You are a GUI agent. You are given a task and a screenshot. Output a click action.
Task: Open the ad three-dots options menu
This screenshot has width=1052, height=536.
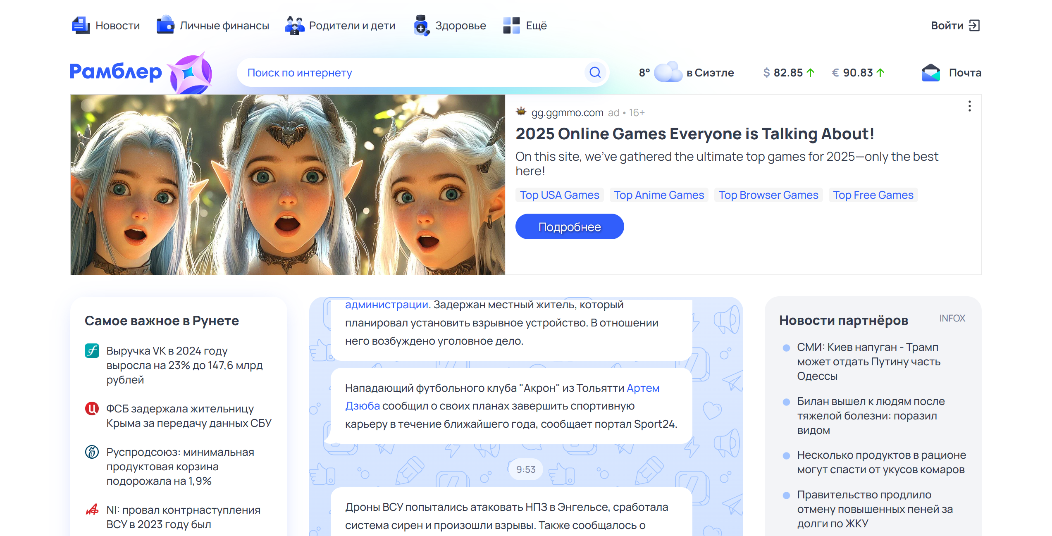pyautogui.click(x=969, y=107)
